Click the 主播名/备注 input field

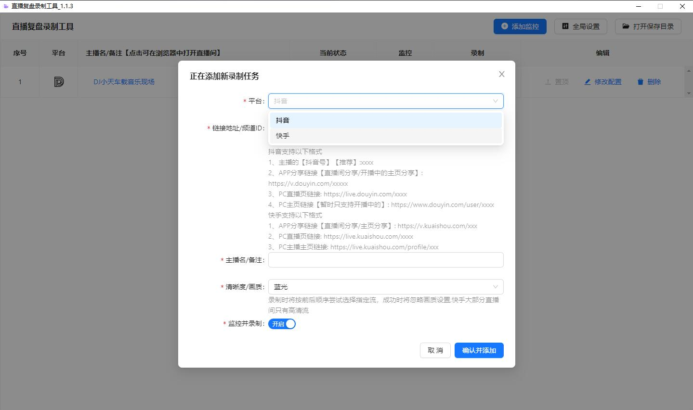385,260
